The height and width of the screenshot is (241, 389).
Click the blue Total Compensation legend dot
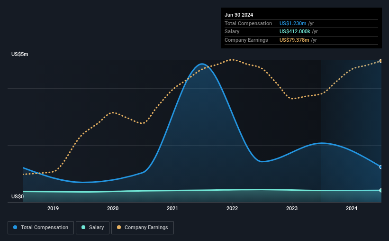click(x=15, y=227)
